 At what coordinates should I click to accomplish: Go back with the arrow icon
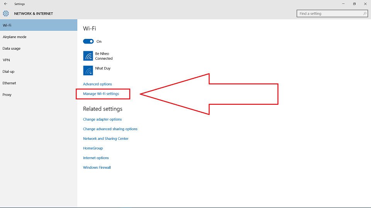pyautogui.click(x=6, y=4)
